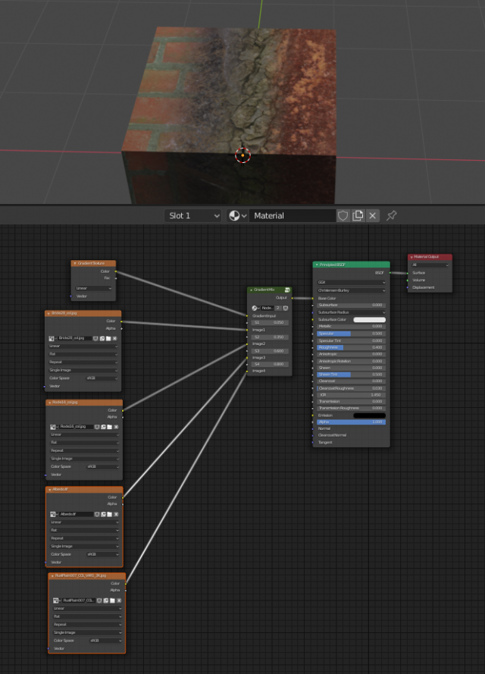Open the Slot 1 dropdown
Viewport: 485px width, 674px height.
[193, 215]
